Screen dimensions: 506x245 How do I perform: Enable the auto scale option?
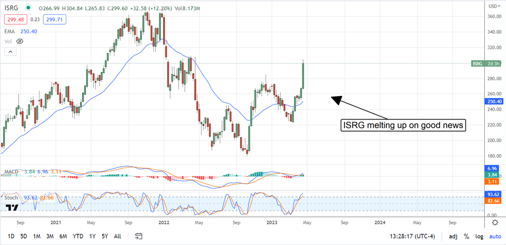pos(494,236)
